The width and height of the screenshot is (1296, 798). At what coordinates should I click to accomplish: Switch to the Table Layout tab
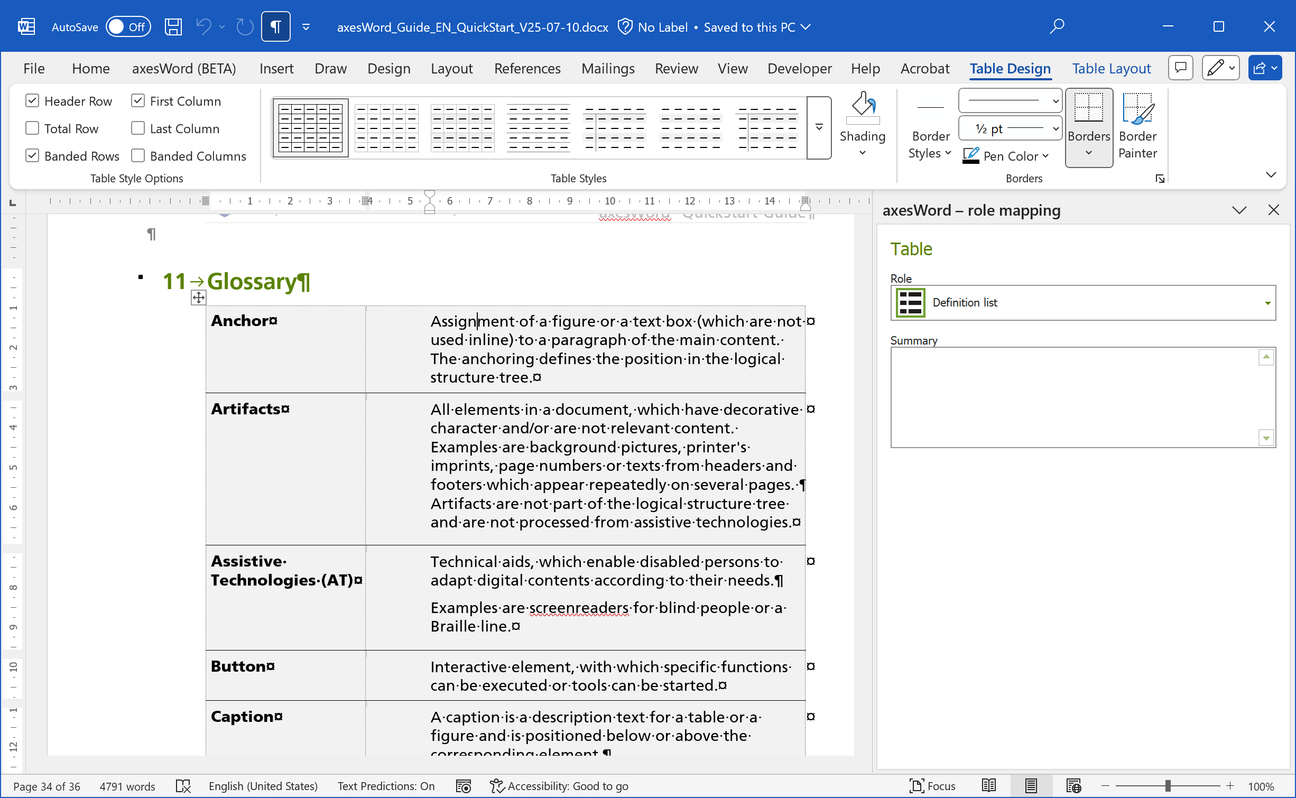point(1111,68)
